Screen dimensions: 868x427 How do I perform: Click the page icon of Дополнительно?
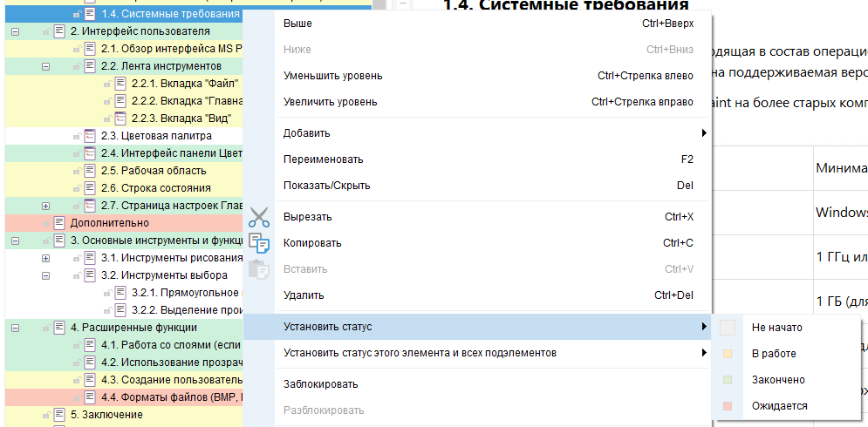(x=59, y=223)
